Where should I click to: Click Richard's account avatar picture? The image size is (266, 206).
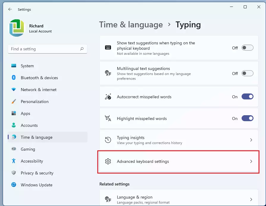coord(17,28)
